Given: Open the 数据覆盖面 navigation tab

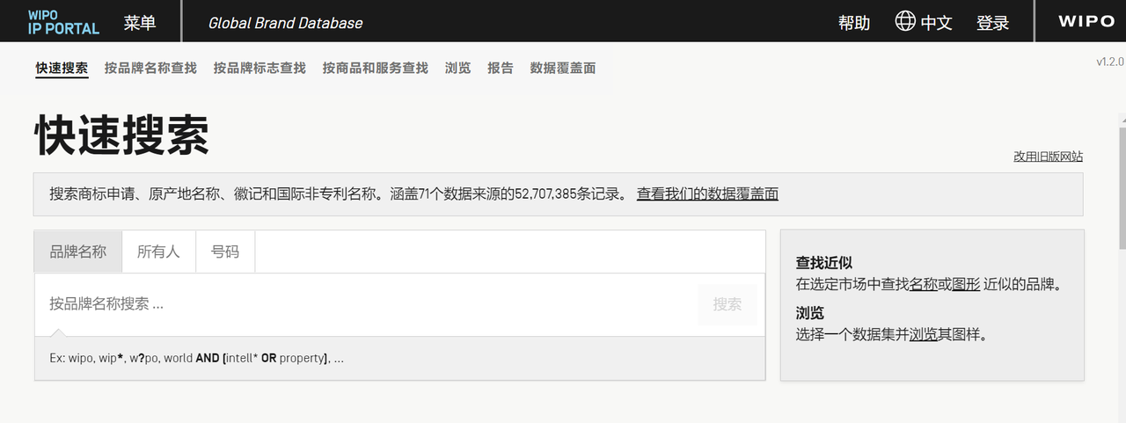Looking at the screenshot, I should tap(563, 68).
